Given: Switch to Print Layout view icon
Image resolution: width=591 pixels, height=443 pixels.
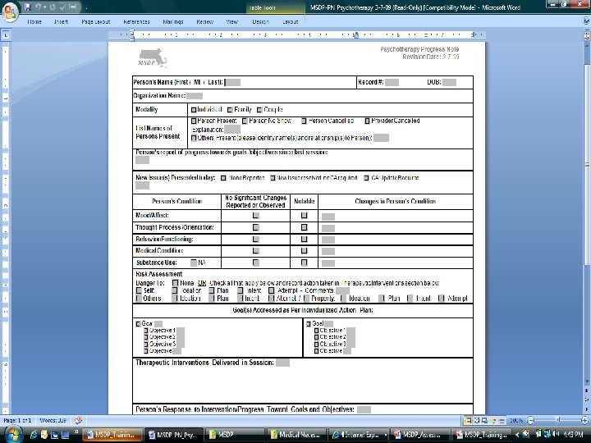Looking at the screenshot, I should (x=468, y=420).
